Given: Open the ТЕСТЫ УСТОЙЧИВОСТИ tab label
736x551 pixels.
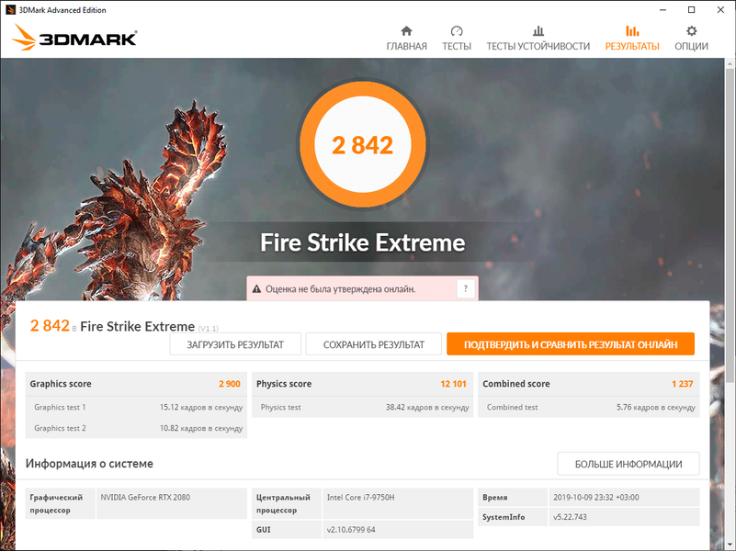Looking at the screenshot, I should coord(538,46).
